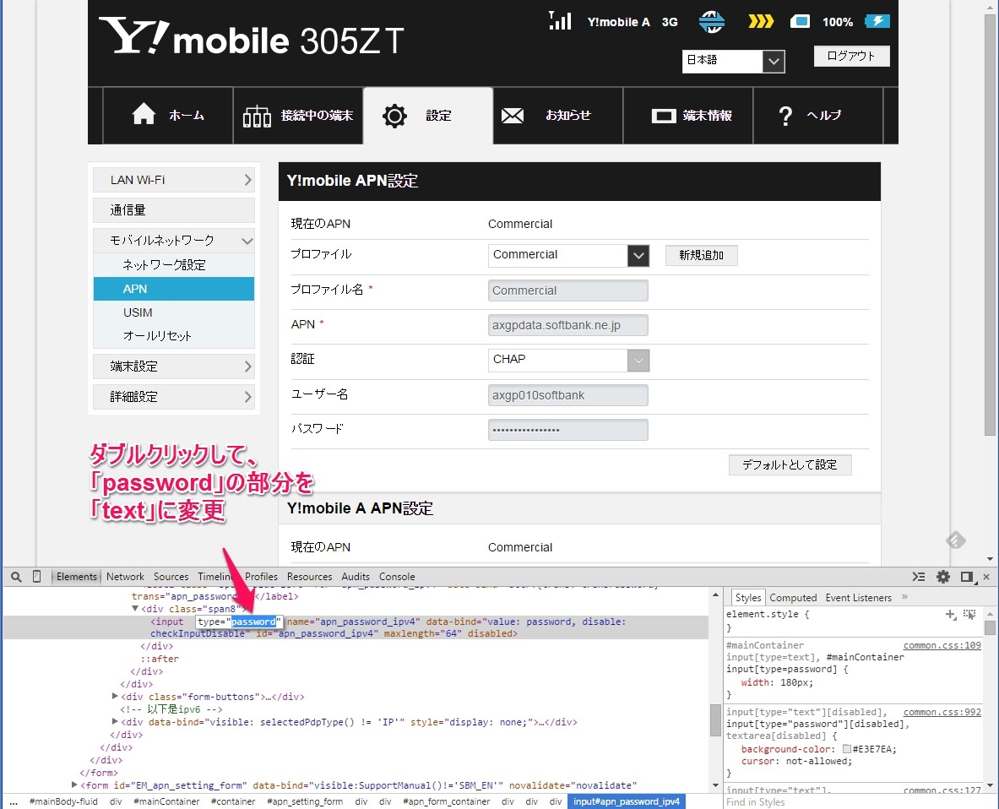This screenshot has height=809, width=999.
Task: Click the デフォルトとして設定 button
Action: [790, 464]
